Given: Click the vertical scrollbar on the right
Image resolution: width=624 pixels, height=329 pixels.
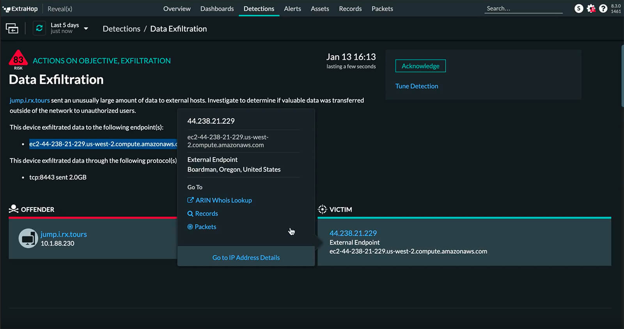Looking at the screenshot, I should coord(622,76).
